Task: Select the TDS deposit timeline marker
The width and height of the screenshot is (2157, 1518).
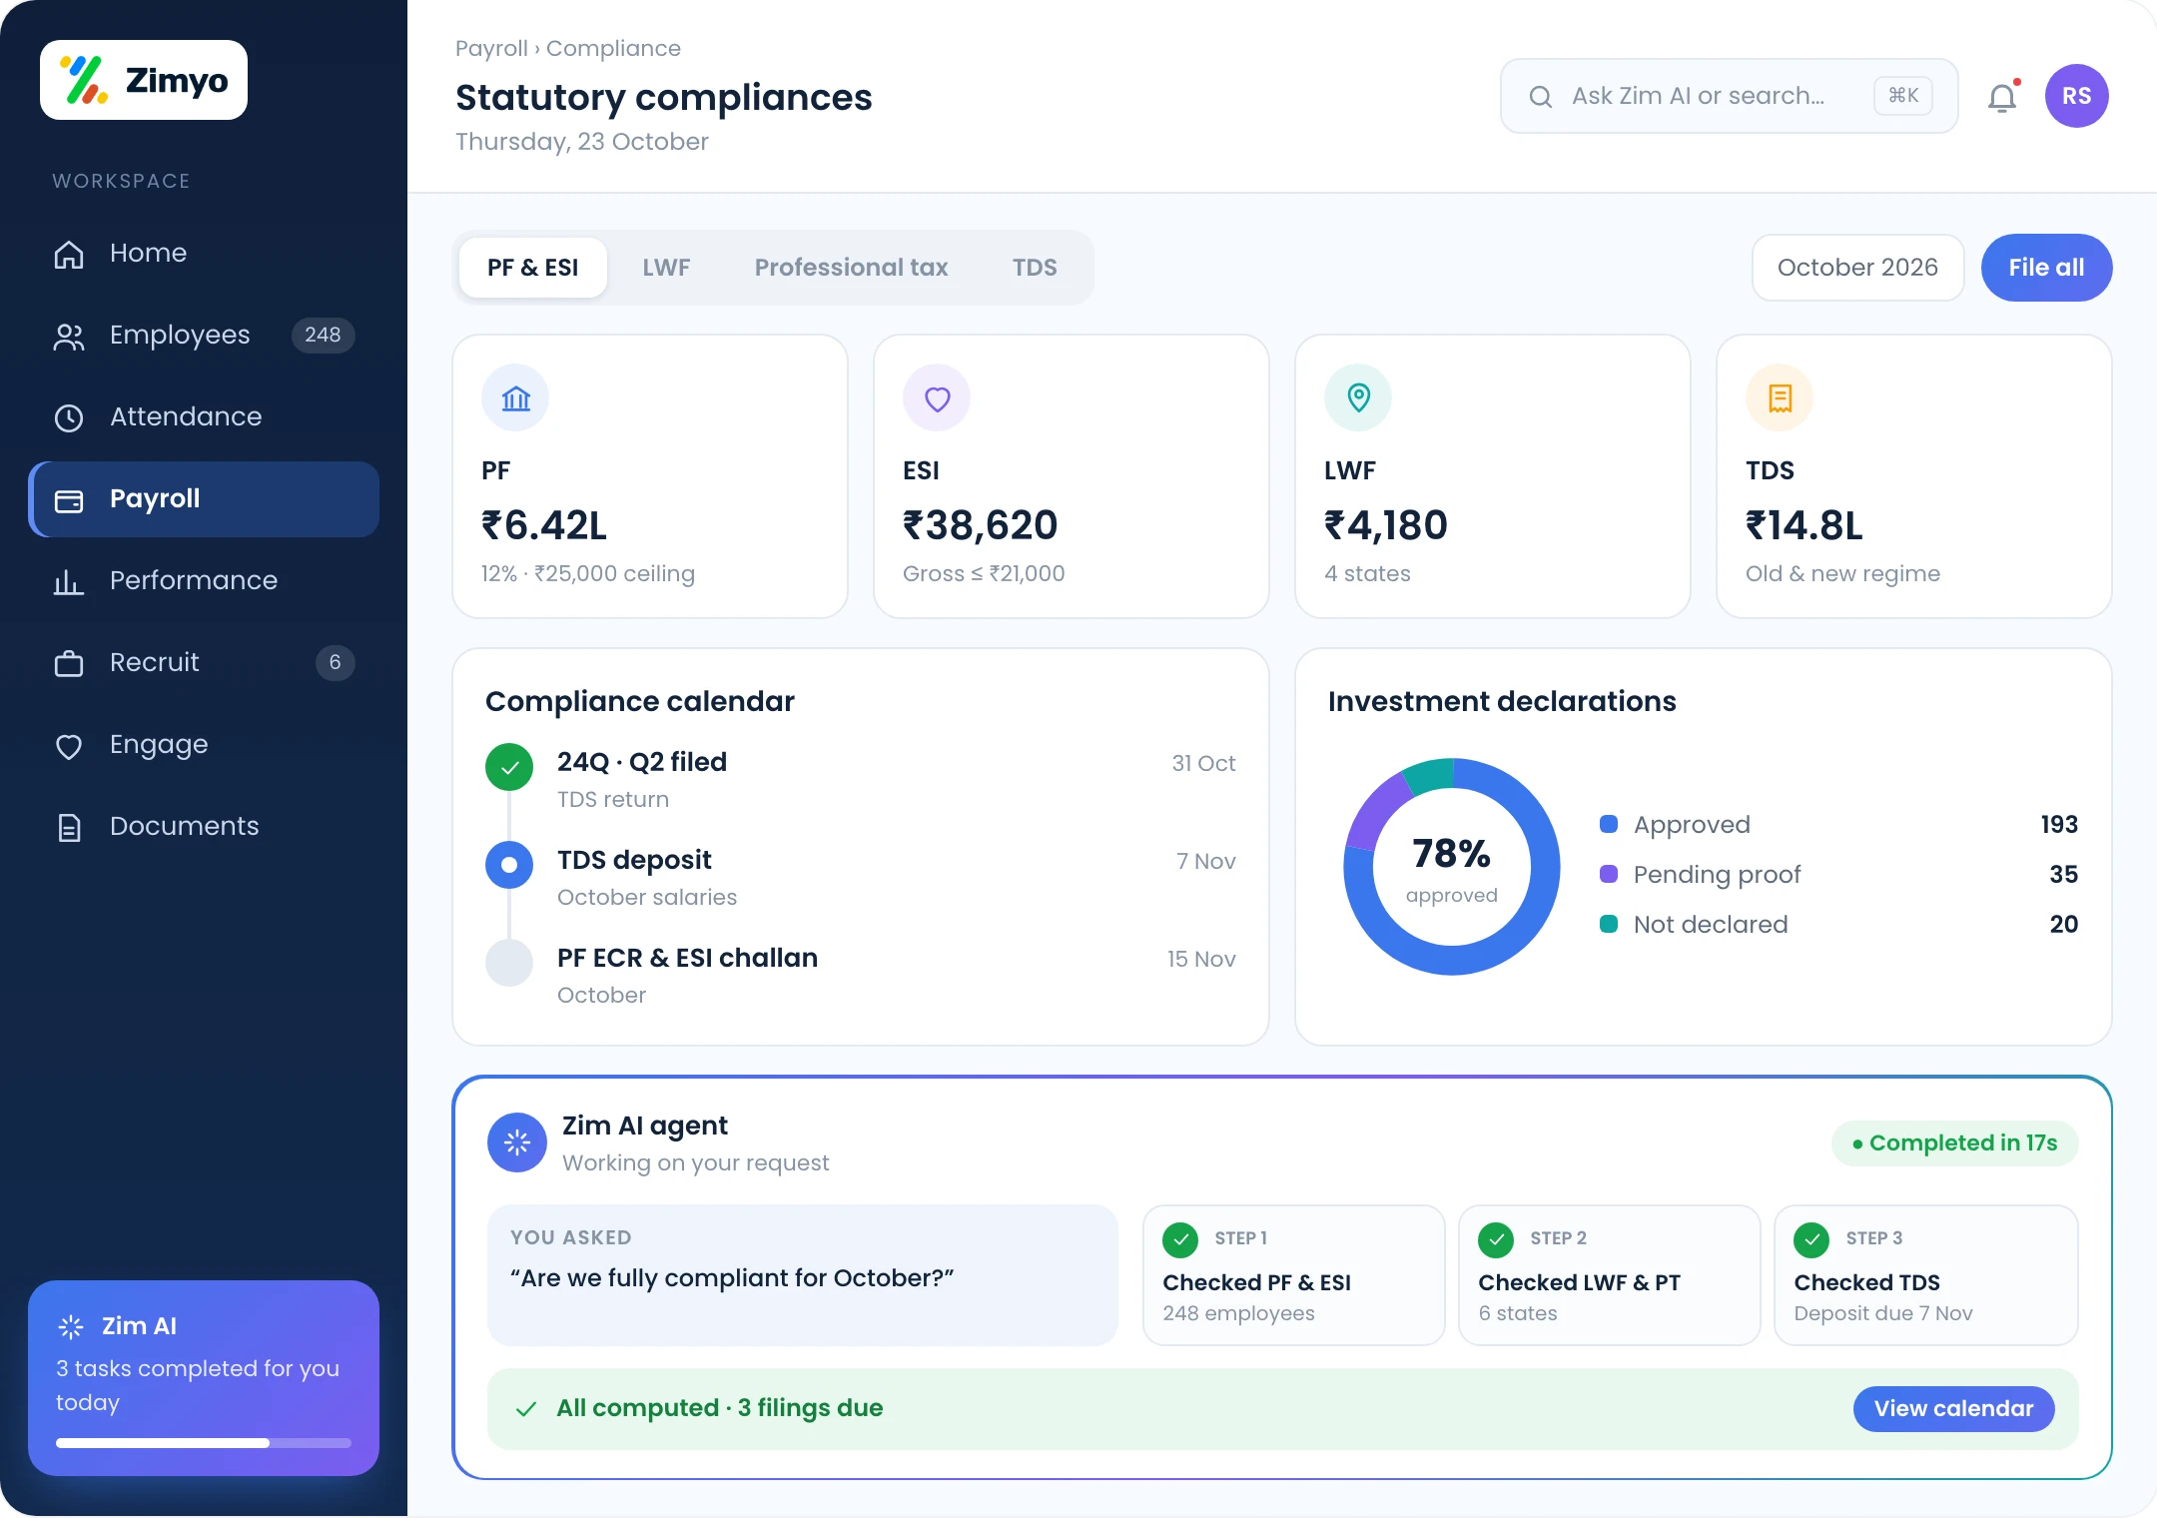Action: 509,865
